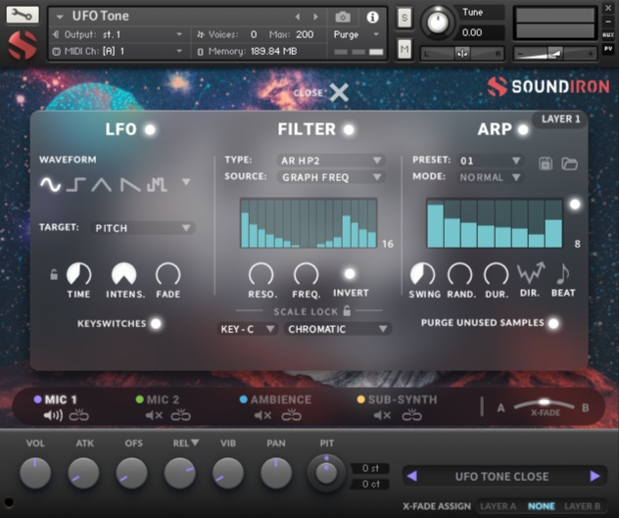Toggle filter INVERT button
Viewport: 619px width, 518px height.
(x=350, y=273)
